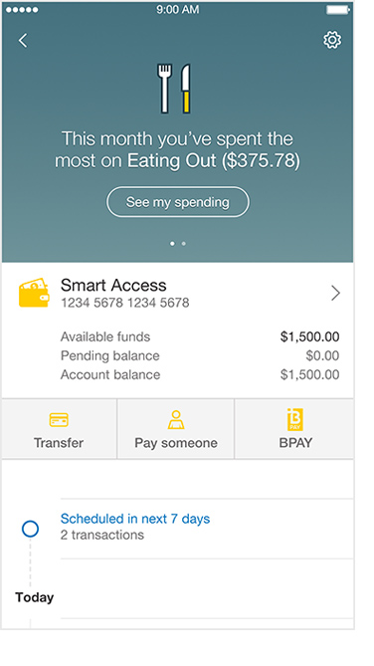Tap the battery indicator in status bar
The image size is (374, 666).
338,9
